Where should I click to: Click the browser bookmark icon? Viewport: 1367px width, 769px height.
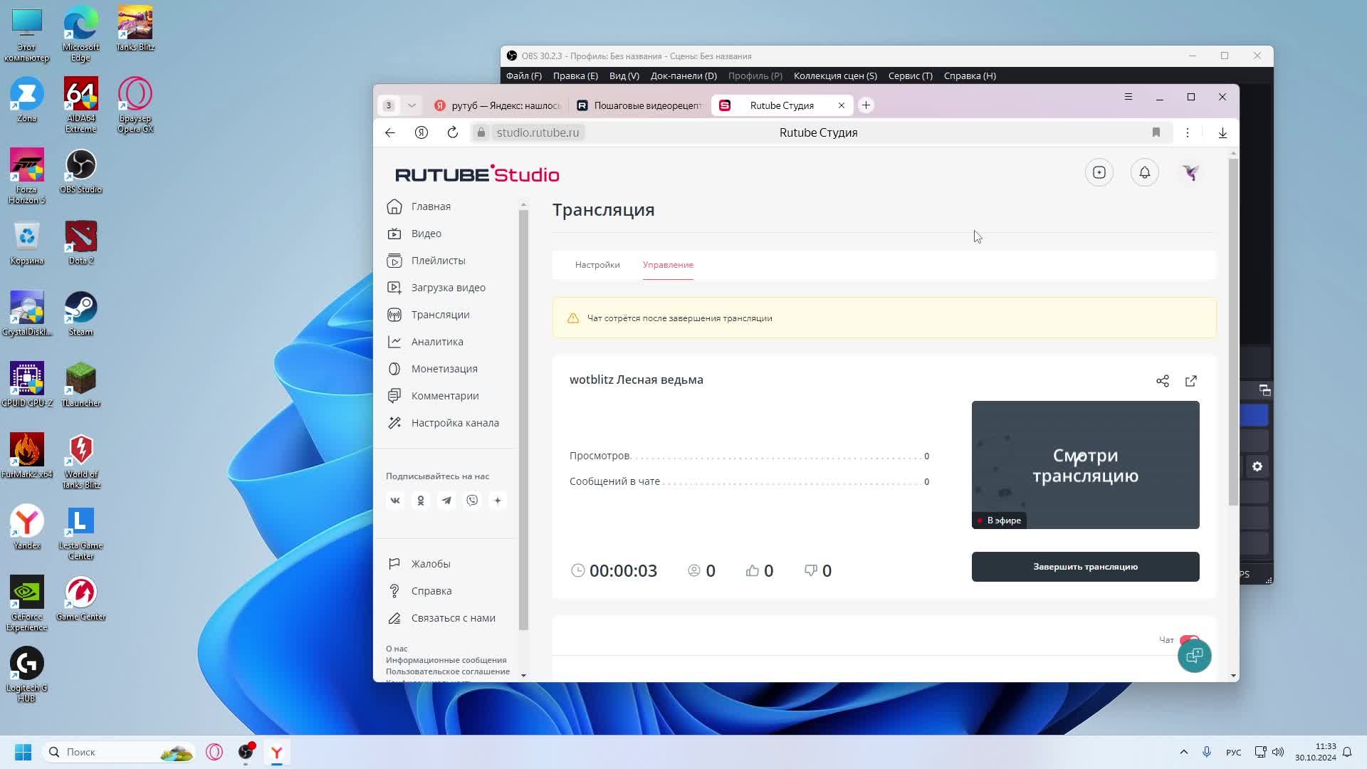coord(1156,132)
